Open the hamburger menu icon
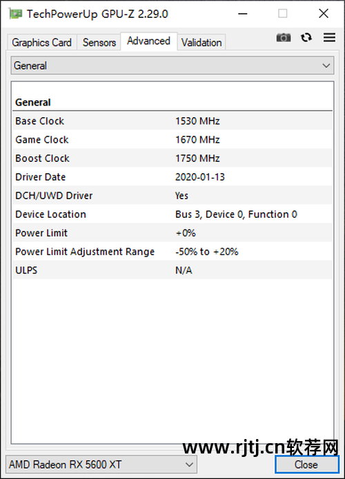This screenshot has width=345, height=479. [x=329, y=37]
